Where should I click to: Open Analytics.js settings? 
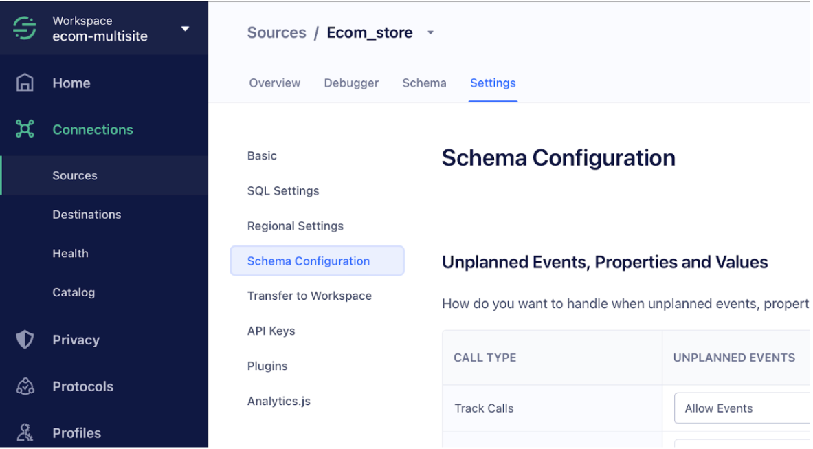pyautogui.click(x=279, y=401)
